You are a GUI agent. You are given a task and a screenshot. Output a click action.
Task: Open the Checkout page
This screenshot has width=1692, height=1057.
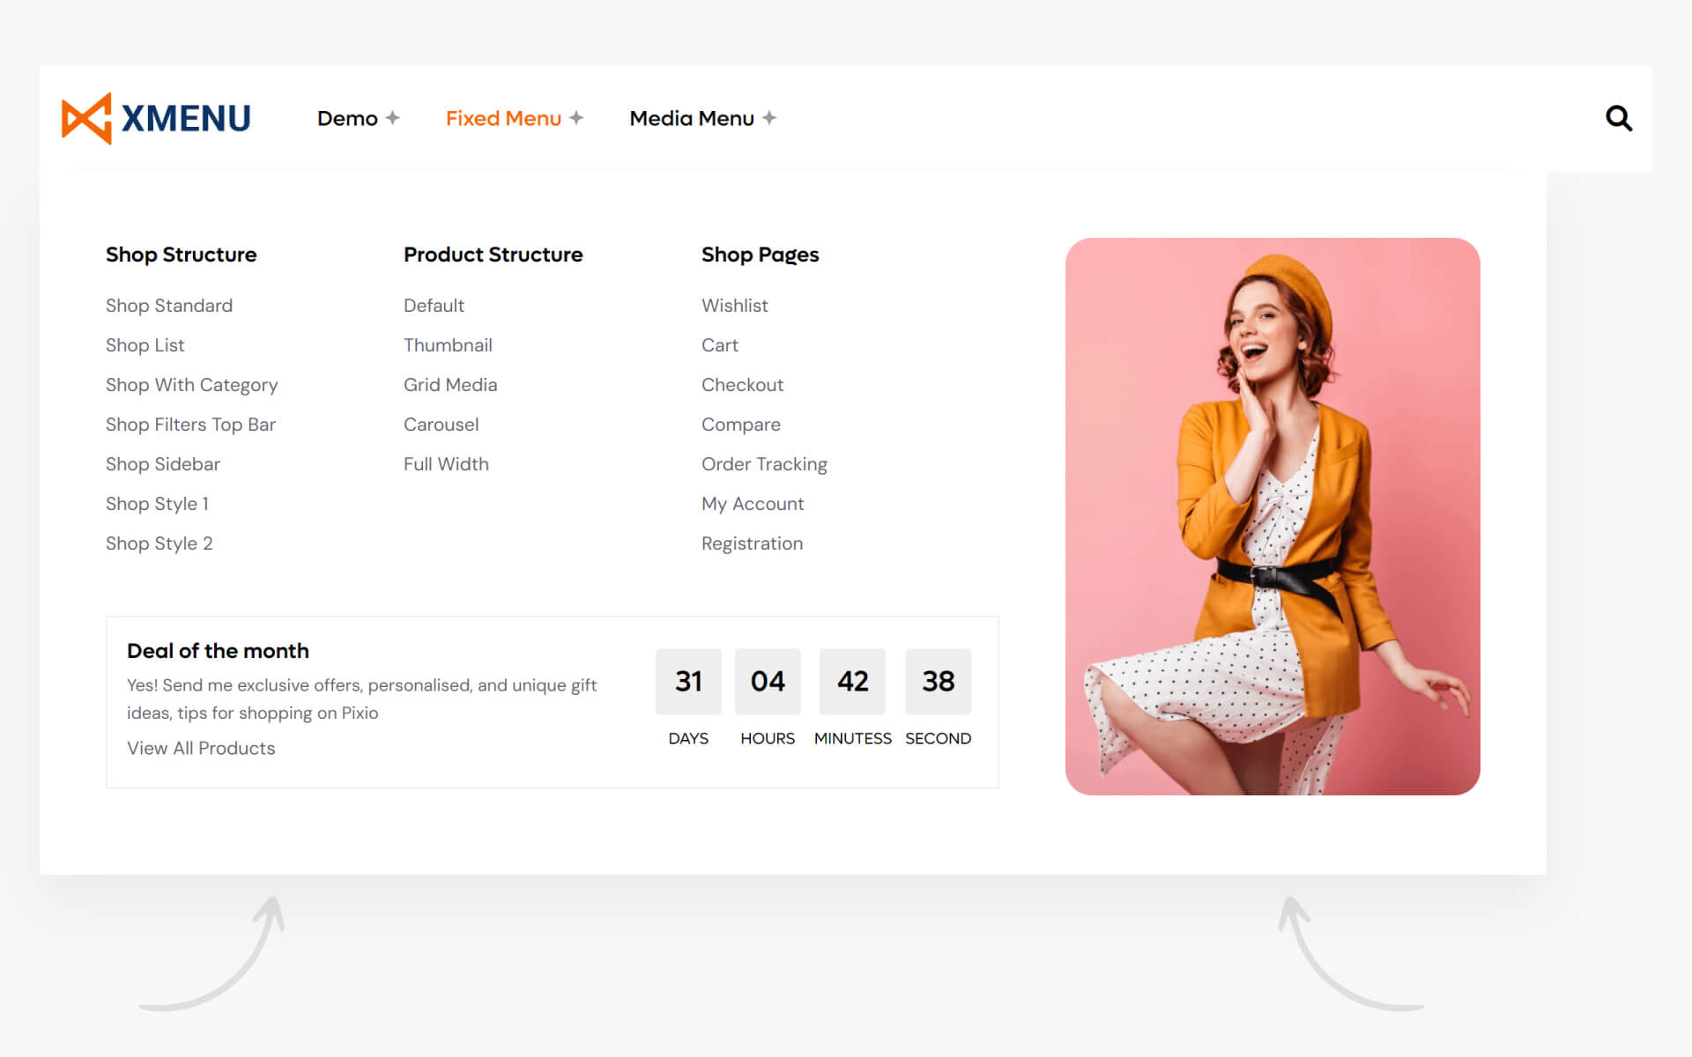[x=742, y=385]
